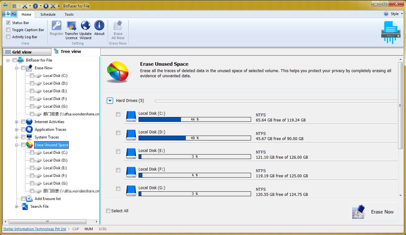Click right pane vertical scrollbar down arrow
The height and width of the screenshot is (235, 406).
[x=400, y=195]
